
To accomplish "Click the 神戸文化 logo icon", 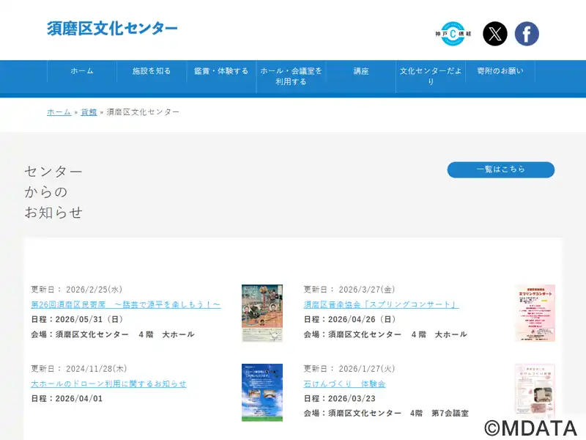I will pos(453,34).
